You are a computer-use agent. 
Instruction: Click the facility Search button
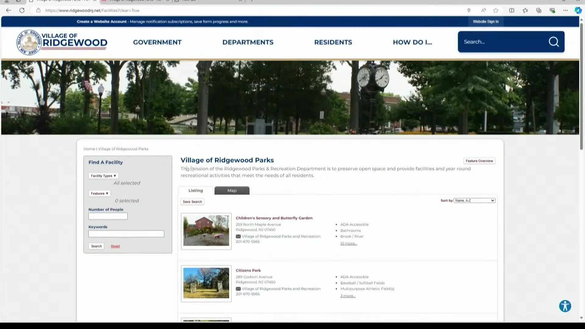pyautogui.click(x=96, y=246)
